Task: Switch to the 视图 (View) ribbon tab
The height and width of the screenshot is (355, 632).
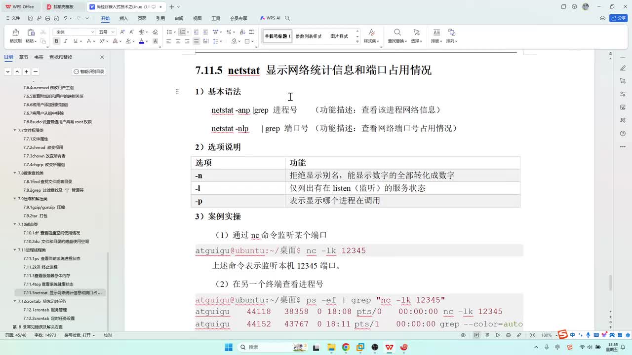Action: [x=197, y=18]
